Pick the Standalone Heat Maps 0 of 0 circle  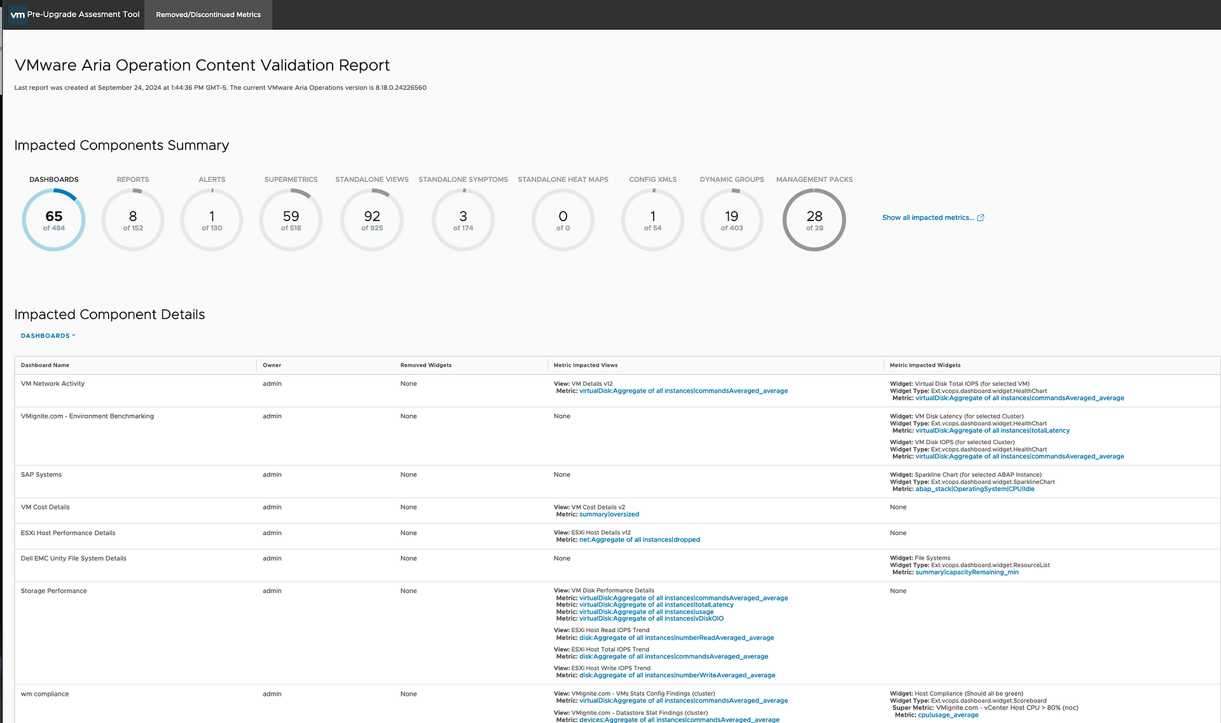(x=563, y=220)
